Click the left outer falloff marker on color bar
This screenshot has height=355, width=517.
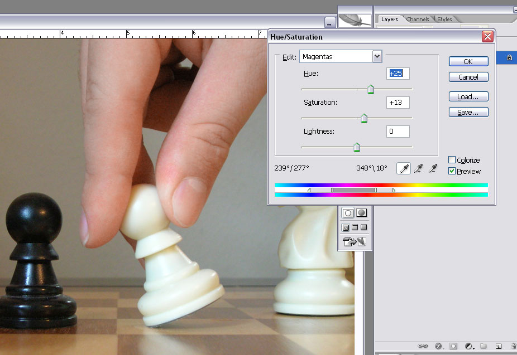[x=309, y=190]
